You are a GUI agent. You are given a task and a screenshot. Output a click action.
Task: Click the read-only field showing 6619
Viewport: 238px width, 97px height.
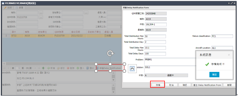point(156,30)
